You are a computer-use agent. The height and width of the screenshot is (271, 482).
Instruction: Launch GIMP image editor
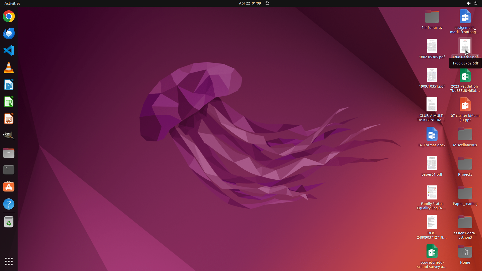pos(9,136)
